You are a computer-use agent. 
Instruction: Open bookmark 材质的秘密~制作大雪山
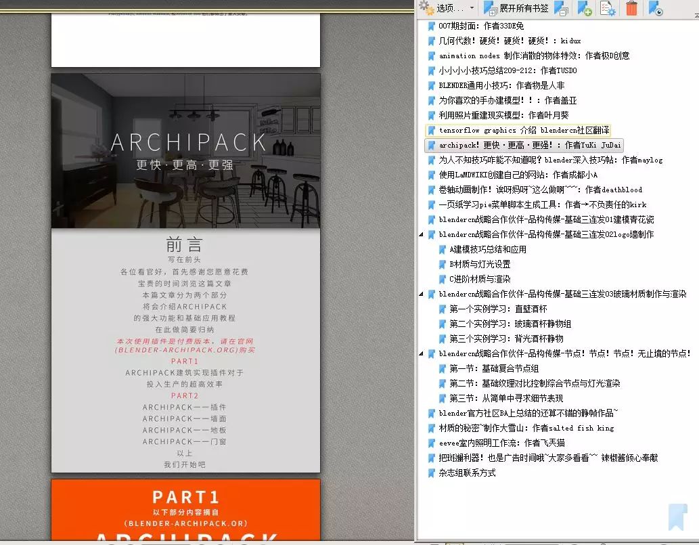click(x=526, y=428)
